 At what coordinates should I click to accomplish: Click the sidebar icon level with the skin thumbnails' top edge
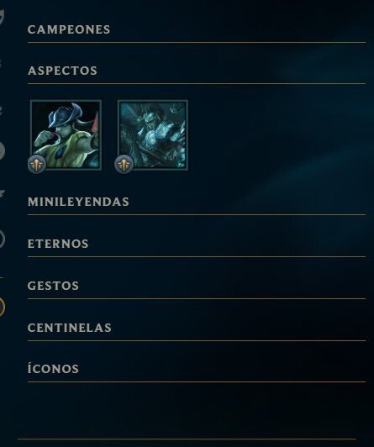pyautogui.click(x=2, y=110)
